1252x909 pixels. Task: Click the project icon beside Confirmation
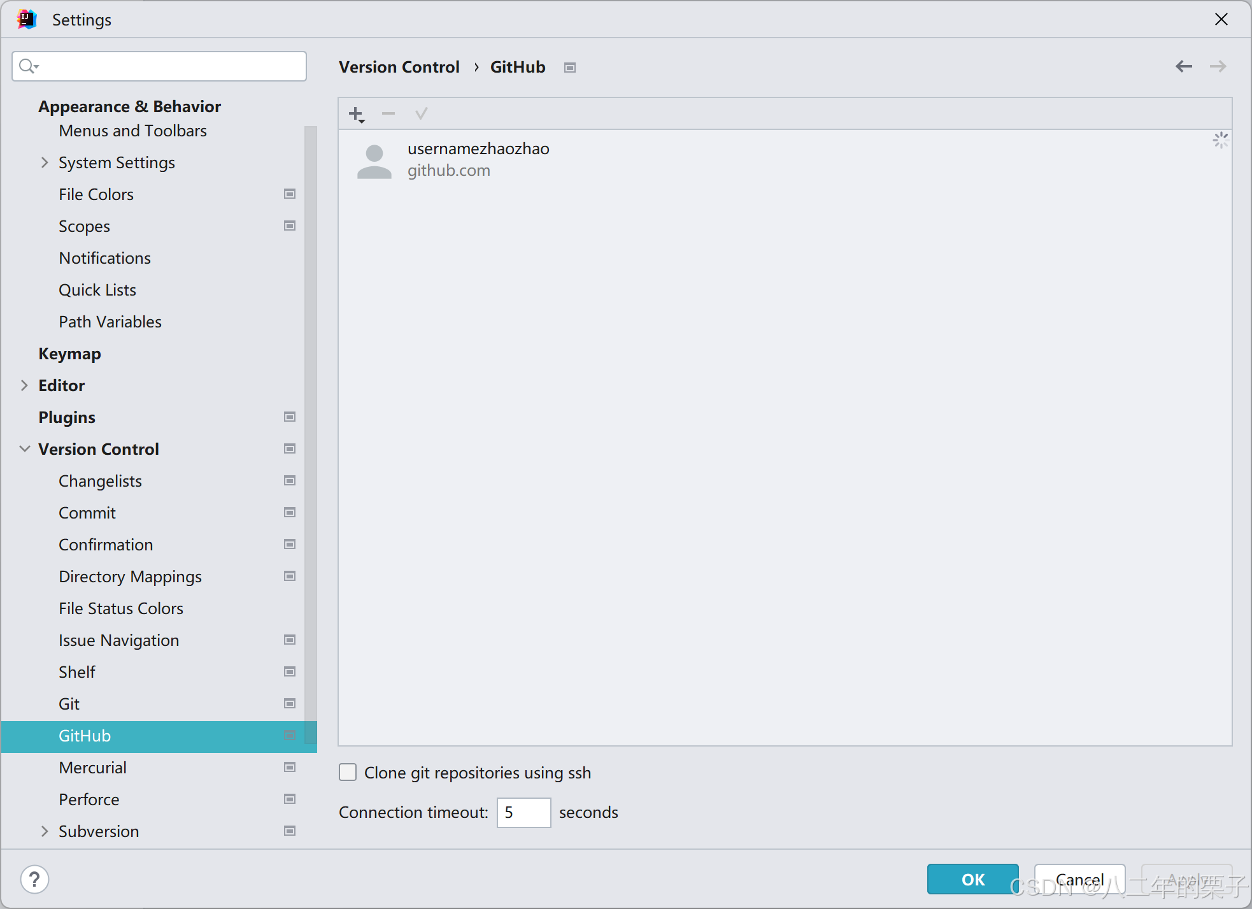tap(290, 544)
